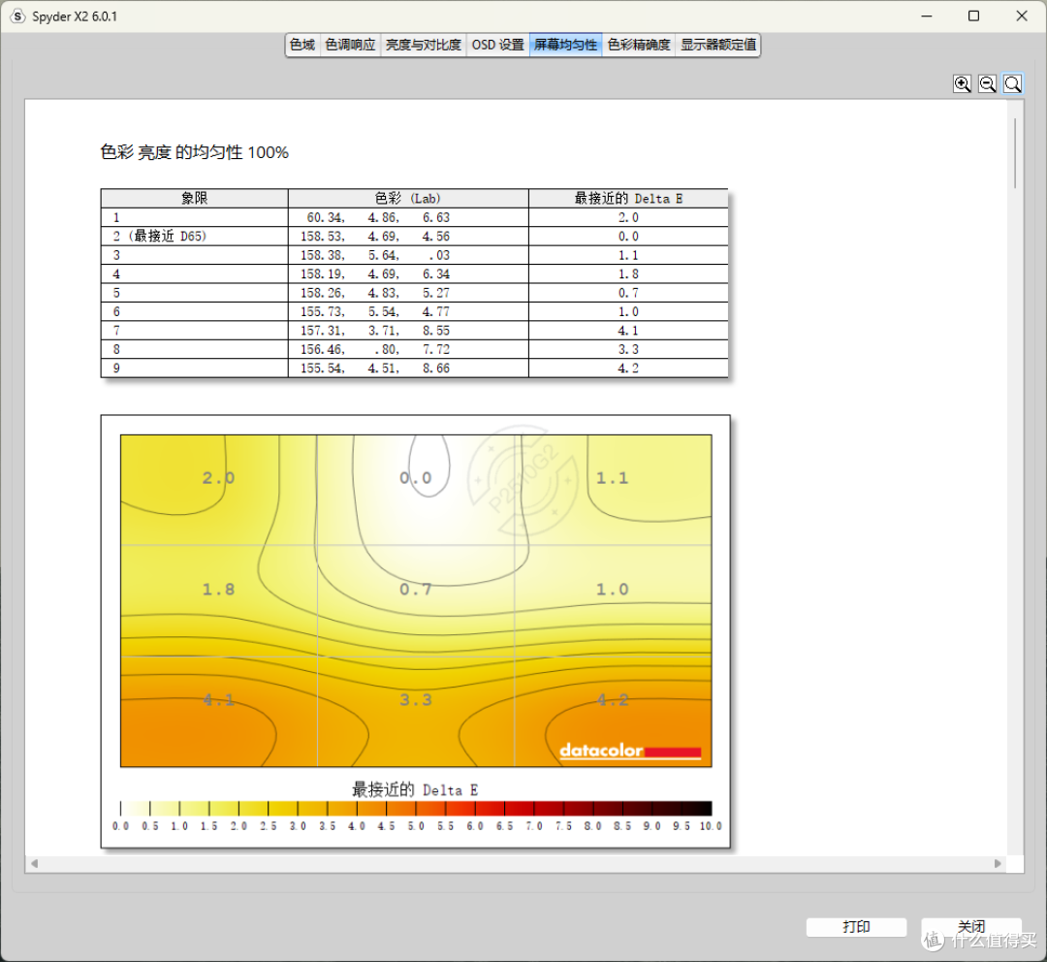Click the 打印 button
The height and width of the screenshot is (962, 1047).
coord(856,926)
